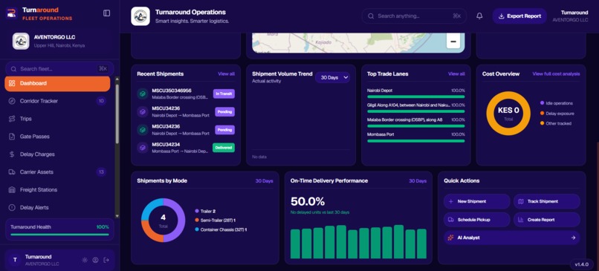Viewport: 599px width, 271px height.
Task: Click the Corridor Tracker compass icon
Action: click(x=12, y=101)
